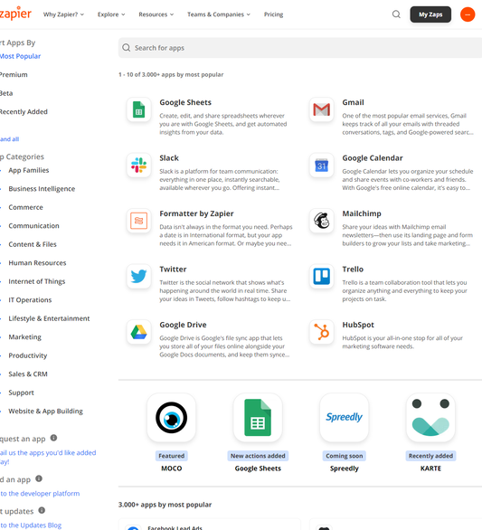Open the developer platform link

click(40, 494)
